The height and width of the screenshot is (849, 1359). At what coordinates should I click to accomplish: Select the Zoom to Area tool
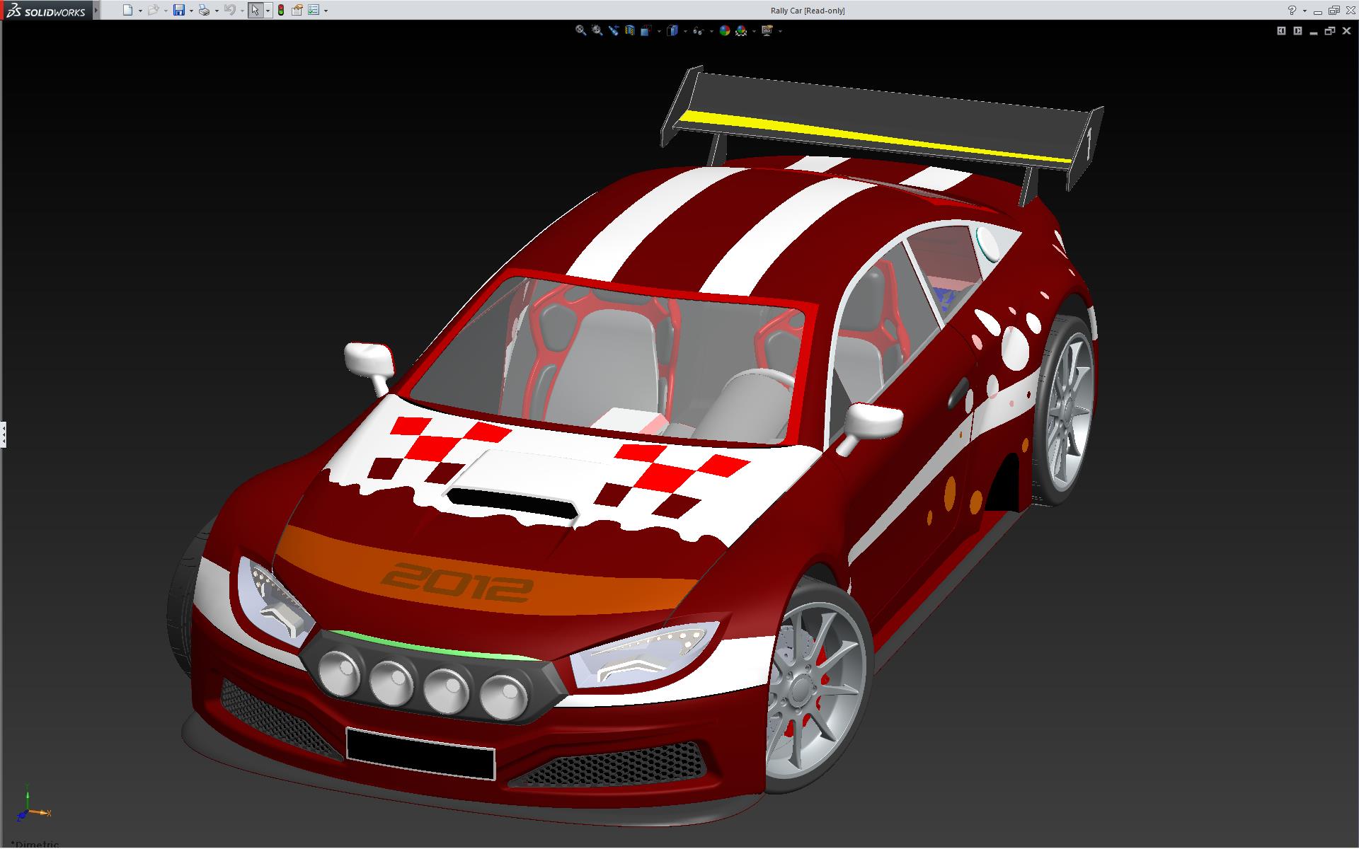[597, 30]
